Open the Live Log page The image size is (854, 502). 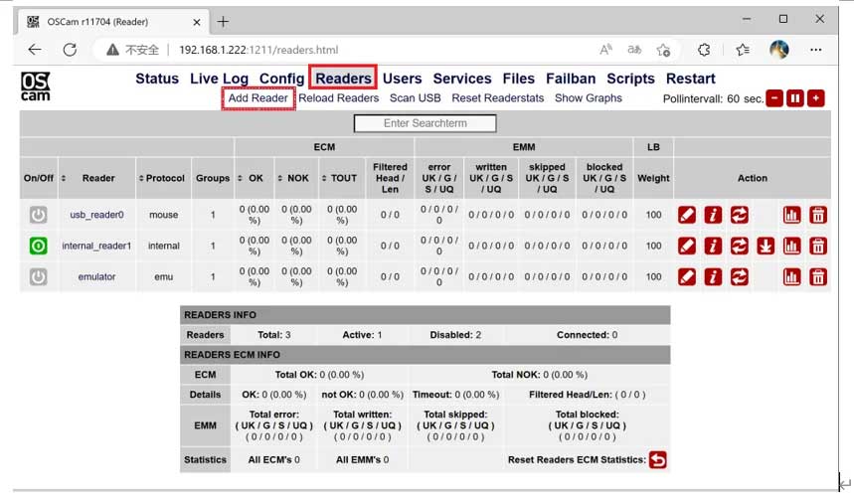click(219, 79)
